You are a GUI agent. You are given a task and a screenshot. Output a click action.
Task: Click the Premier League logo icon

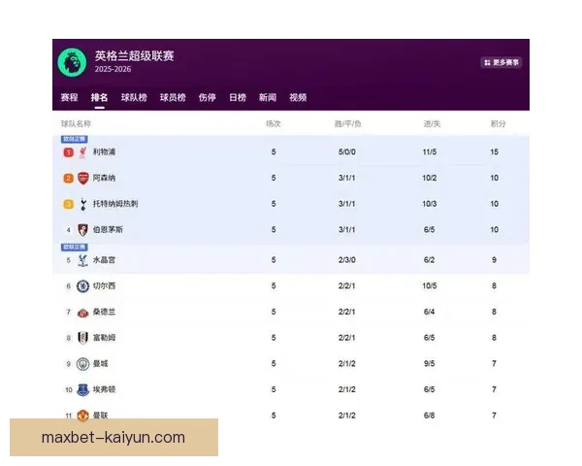pyautogui.click(x=72, y=62)
